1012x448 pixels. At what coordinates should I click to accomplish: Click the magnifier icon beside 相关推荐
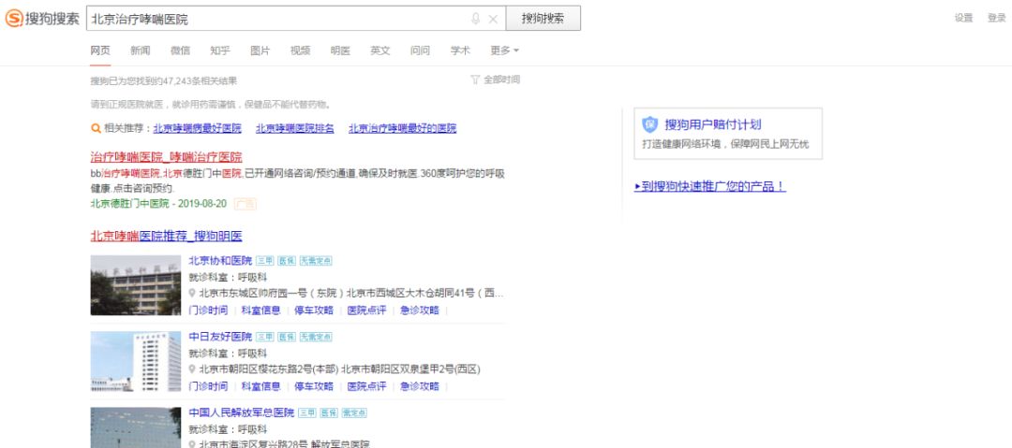pos(96,128)
